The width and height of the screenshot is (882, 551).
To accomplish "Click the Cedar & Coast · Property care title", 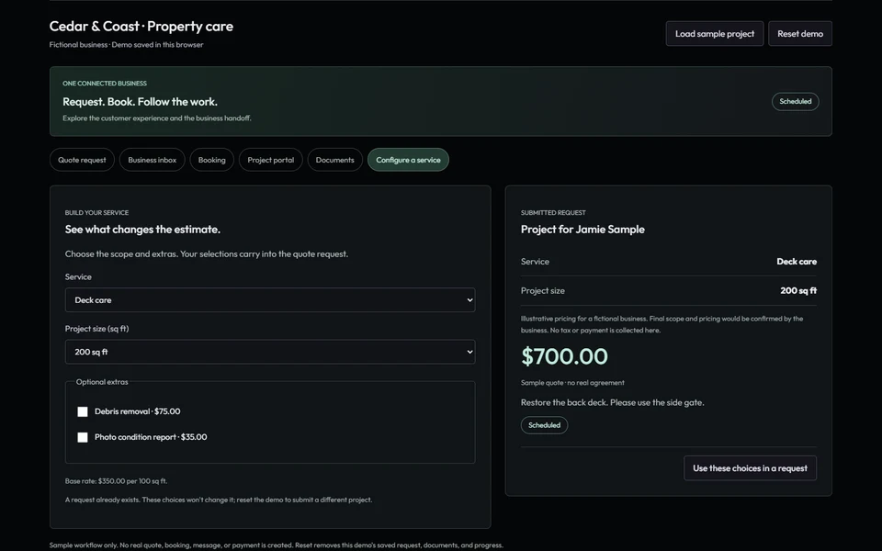I will point(141,26).
